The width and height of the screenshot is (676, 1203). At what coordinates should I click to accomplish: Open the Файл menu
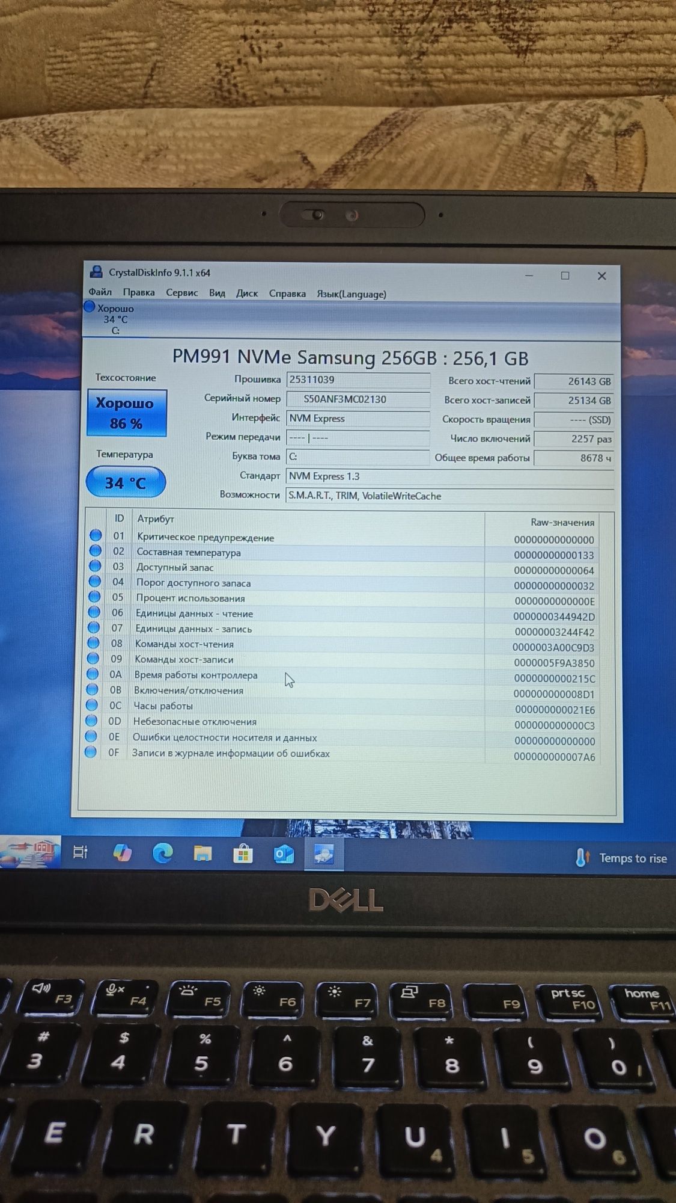(x=100, y=292)
